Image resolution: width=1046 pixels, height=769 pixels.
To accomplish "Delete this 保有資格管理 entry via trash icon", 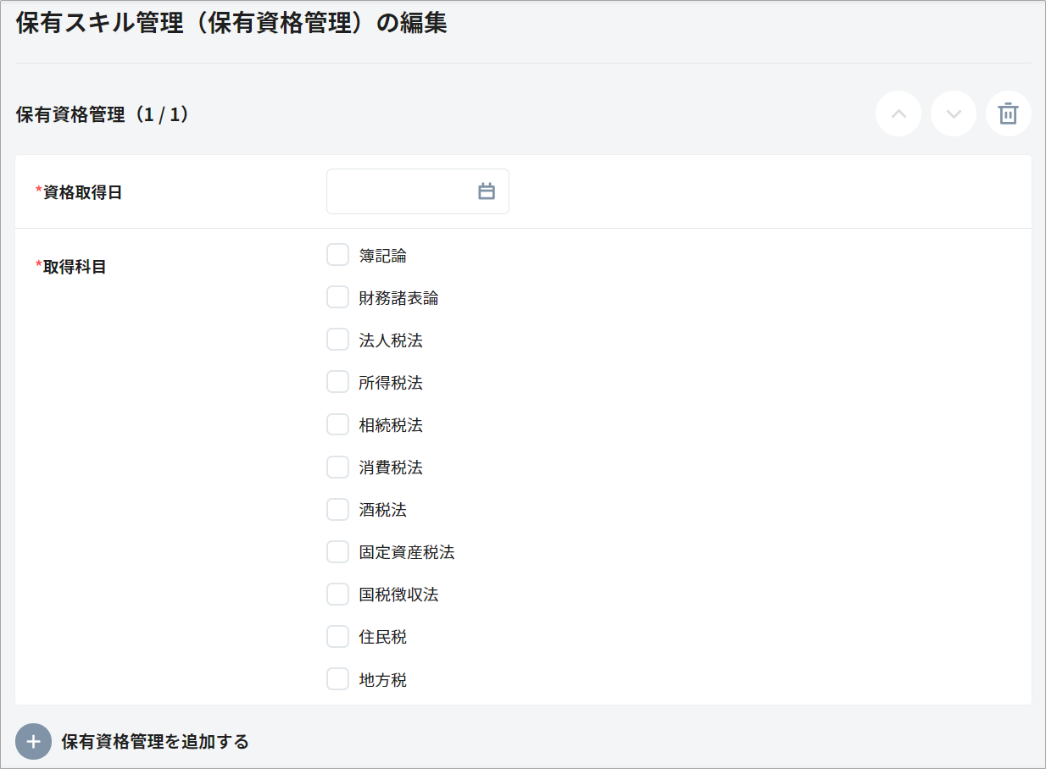I will [x=1008, y=114].
